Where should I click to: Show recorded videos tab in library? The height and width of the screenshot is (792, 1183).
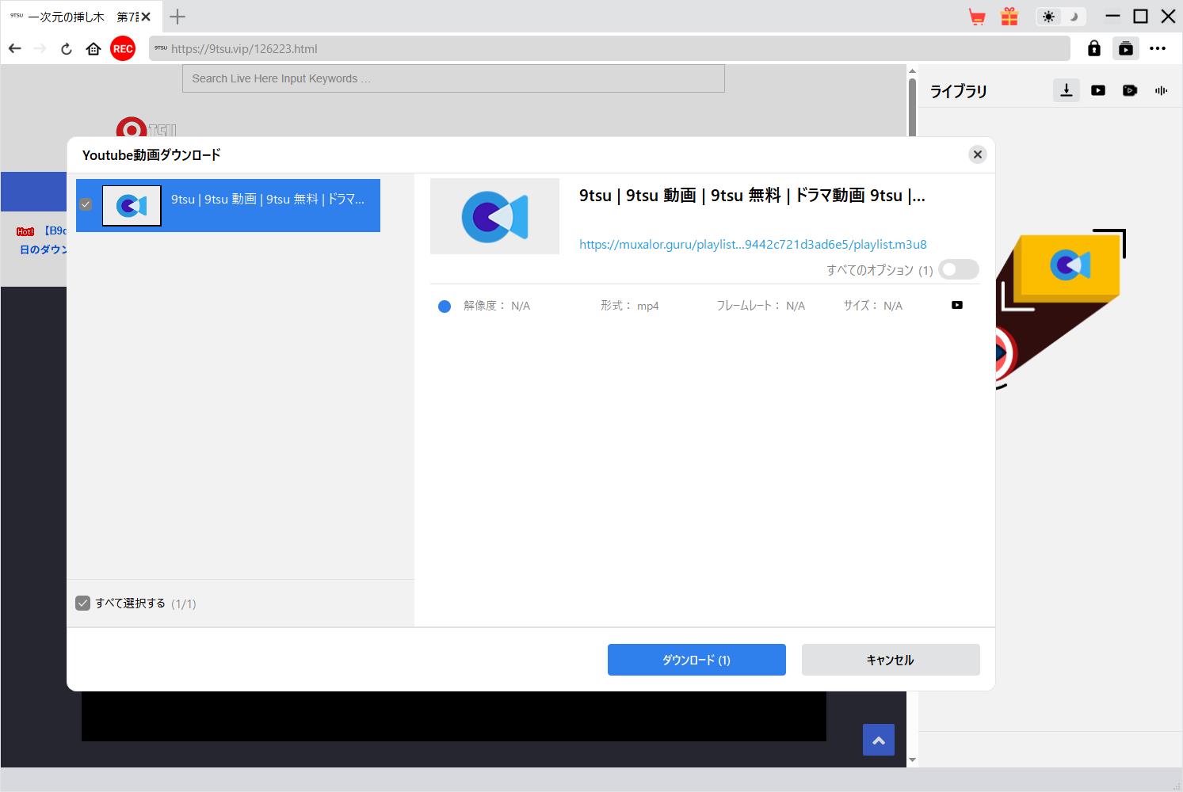(x=1130, y=90)
